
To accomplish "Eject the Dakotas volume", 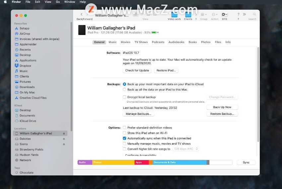I will (64, 139).
